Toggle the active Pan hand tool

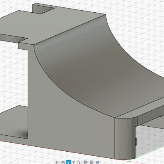(x=68, y=162)
